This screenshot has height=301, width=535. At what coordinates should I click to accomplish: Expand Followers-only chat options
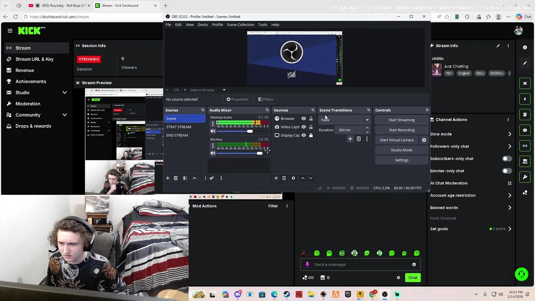(x=510, y=146)
